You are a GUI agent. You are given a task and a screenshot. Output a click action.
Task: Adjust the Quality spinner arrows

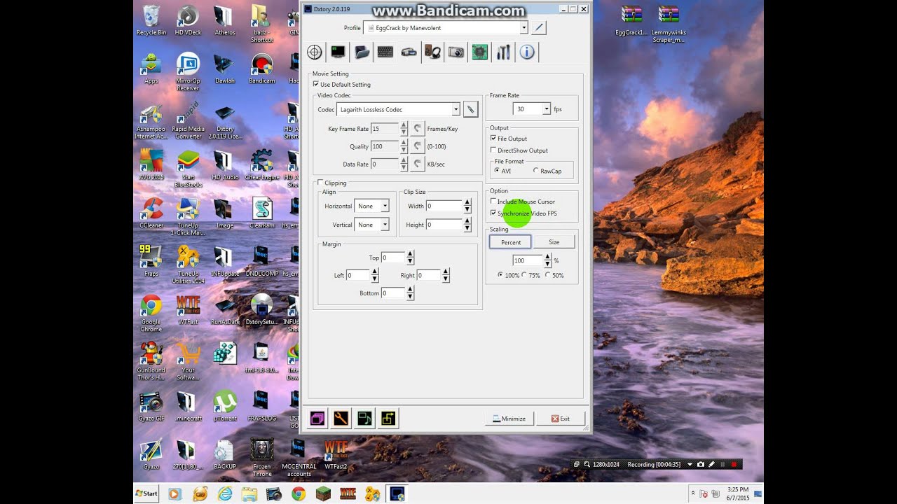click(x=404, y=146)
